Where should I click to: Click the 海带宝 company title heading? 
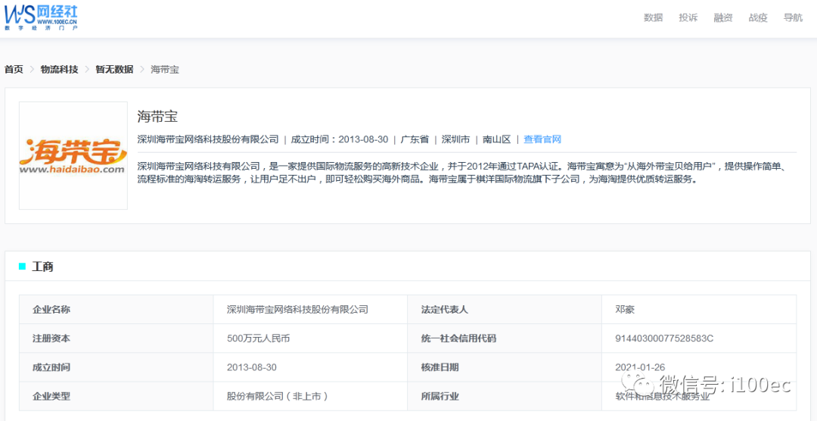point(157,117)
